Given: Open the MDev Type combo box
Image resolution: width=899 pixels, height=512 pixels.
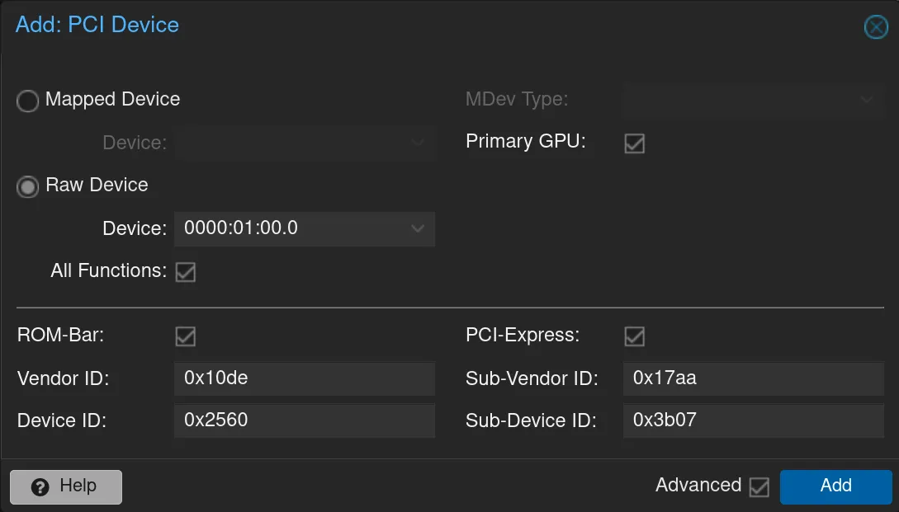Looking at the screenshot, I should (x=751, y=101).
